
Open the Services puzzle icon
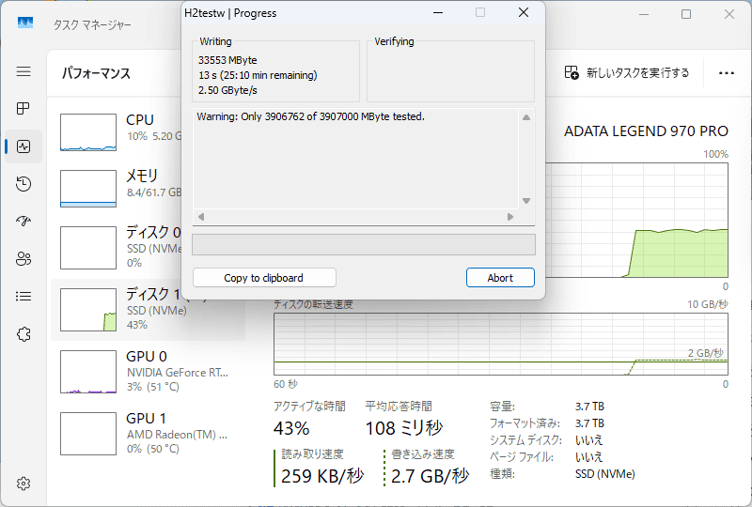(23, 334)
